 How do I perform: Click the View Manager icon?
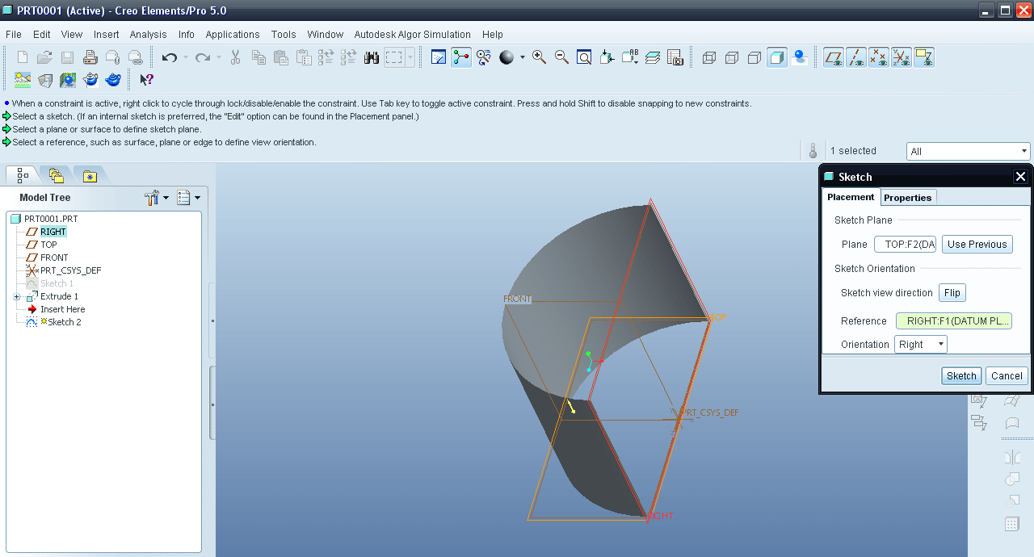pyautogui.click(x=675, y=57)
